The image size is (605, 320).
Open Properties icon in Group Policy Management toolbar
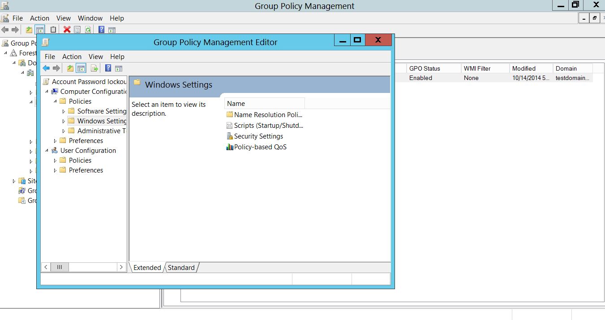pyautogui.click(x=77, y=30)
